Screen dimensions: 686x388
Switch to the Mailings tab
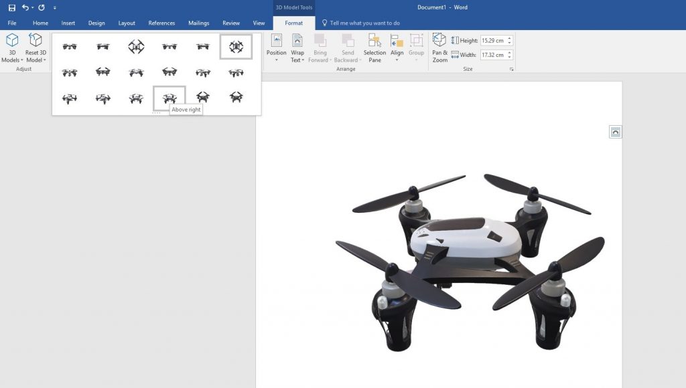tap(198, 22)
